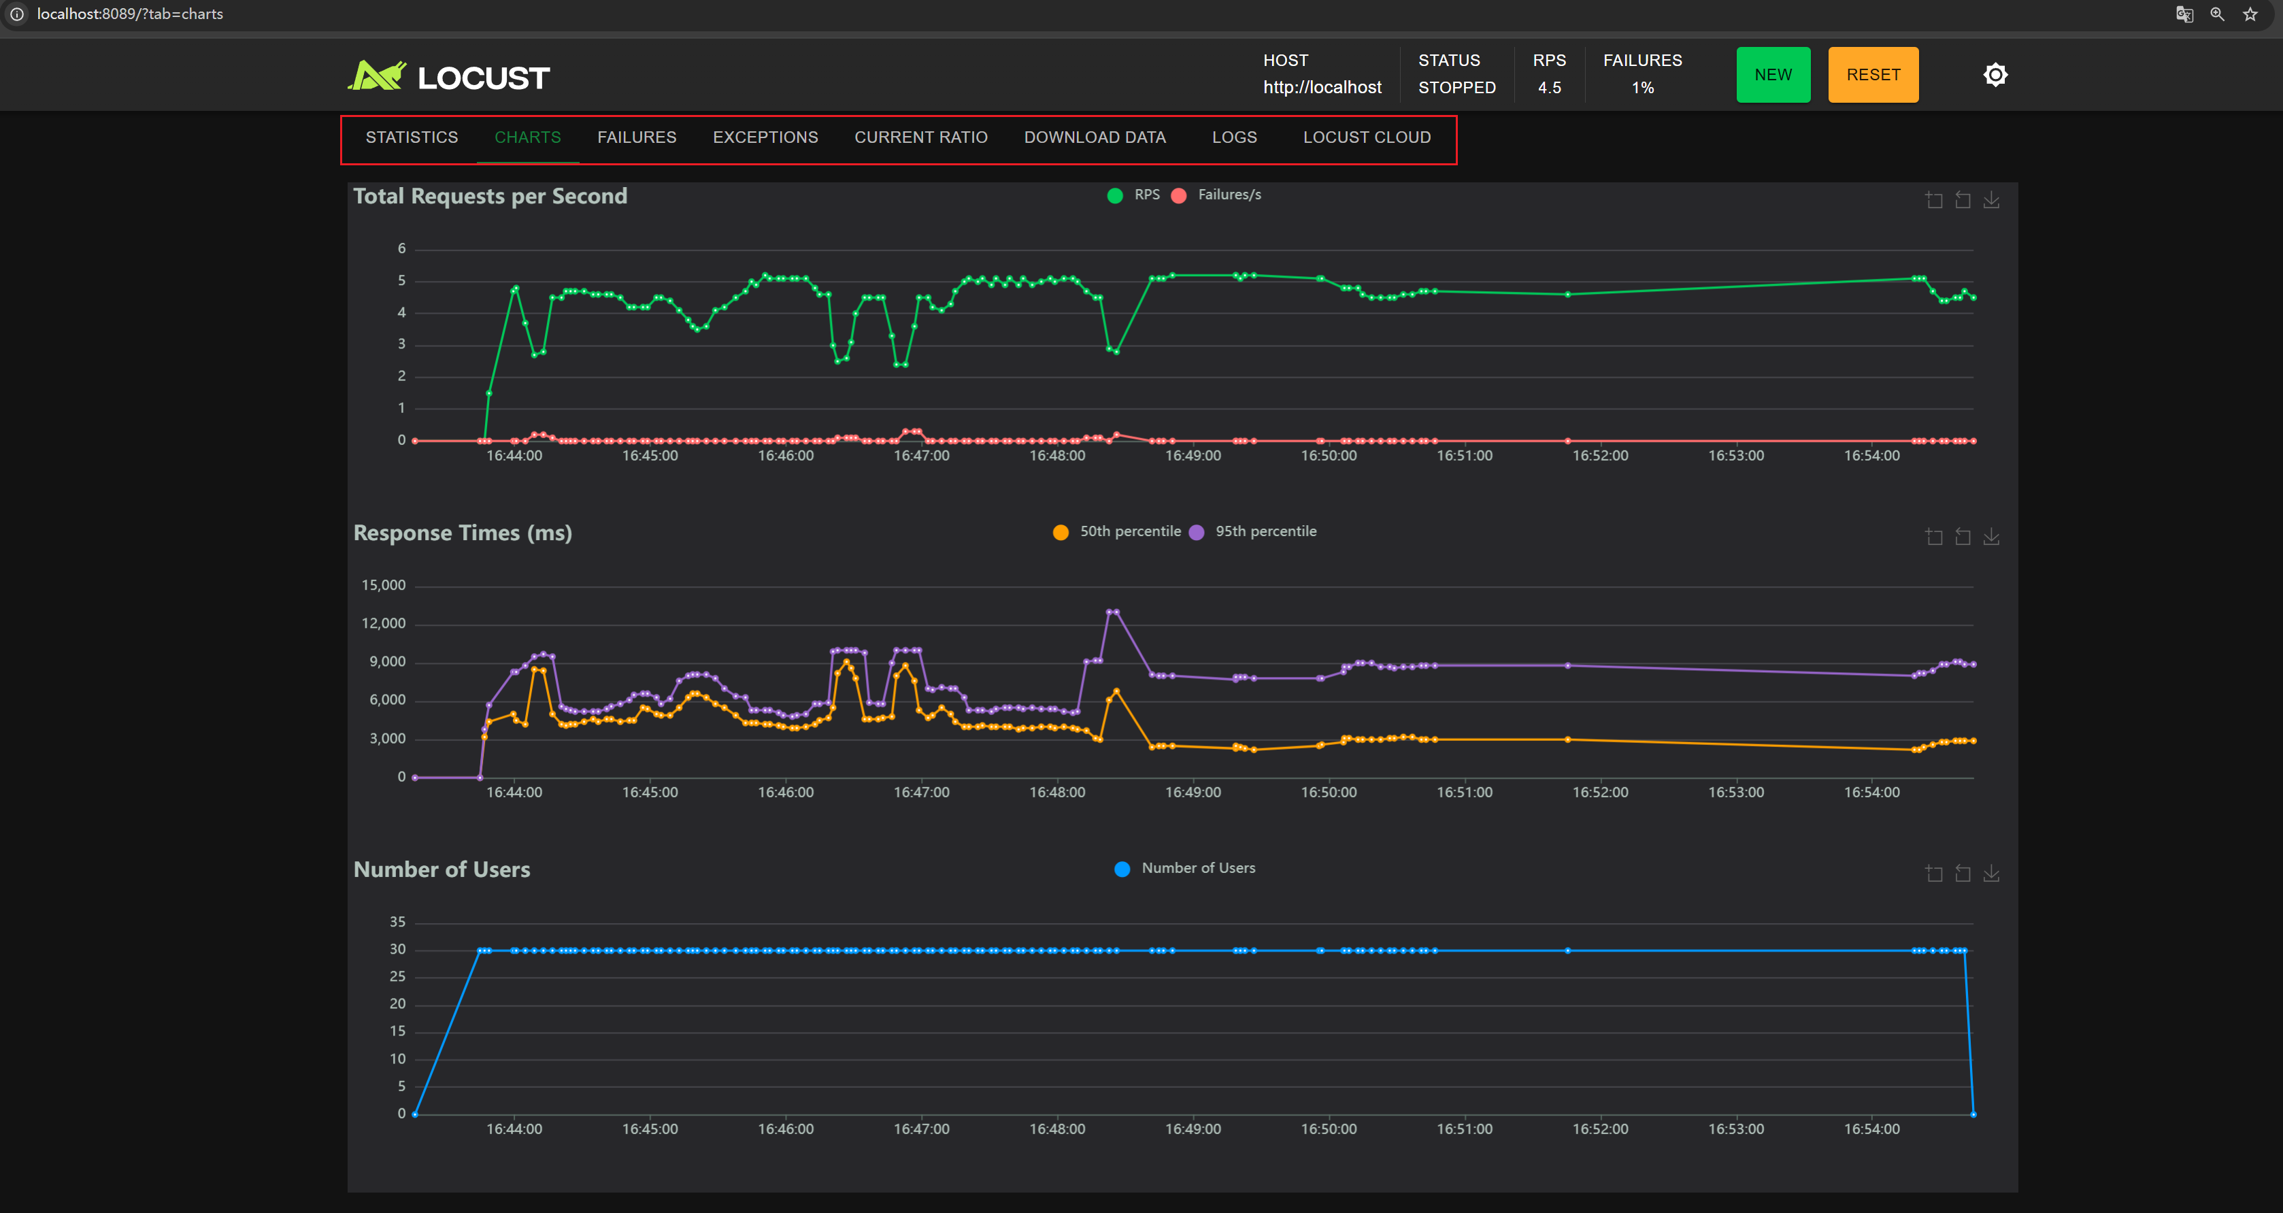The width and height of the screenshot is (2283, 1213).
Task: Switch to the Statistics tab
Action: click(x=411, y=137)
